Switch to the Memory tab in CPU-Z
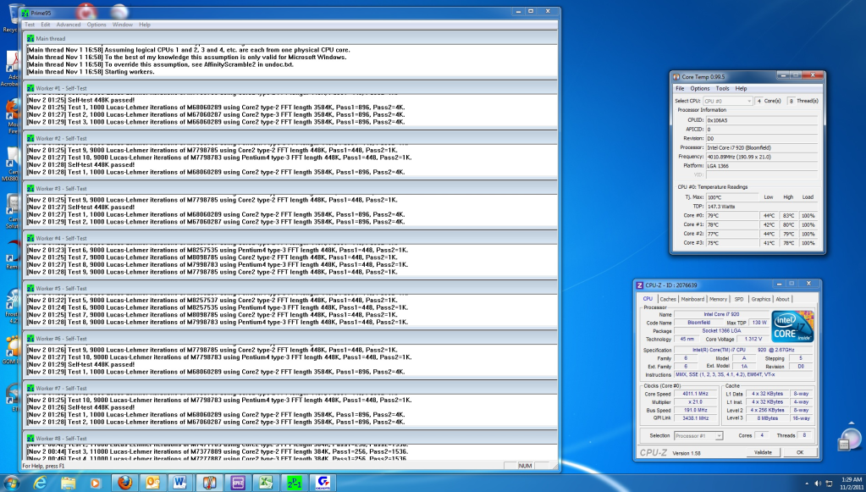The image size is (866, 492). [718, 299]
